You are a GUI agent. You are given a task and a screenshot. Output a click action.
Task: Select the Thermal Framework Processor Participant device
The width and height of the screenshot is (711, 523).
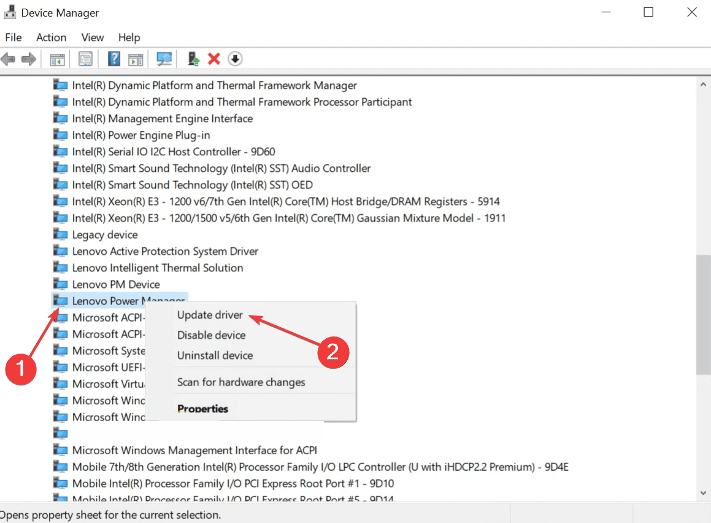242,102
